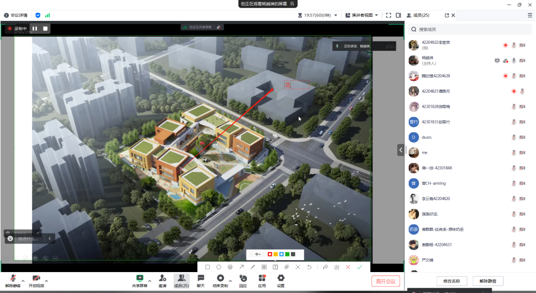Open 邀请 to invite participants
This screenshot has height=293, width=536.
(163, 281)
